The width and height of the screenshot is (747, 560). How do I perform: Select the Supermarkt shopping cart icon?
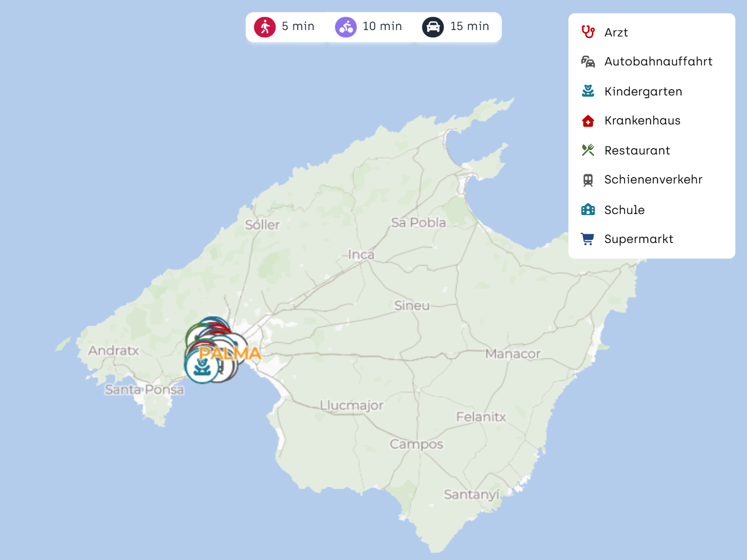[588, 239]
